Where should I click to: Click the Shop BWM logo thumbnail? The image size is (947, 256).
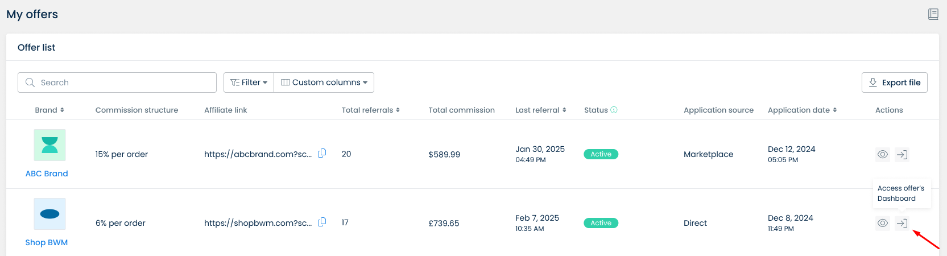tap(49, 214)
